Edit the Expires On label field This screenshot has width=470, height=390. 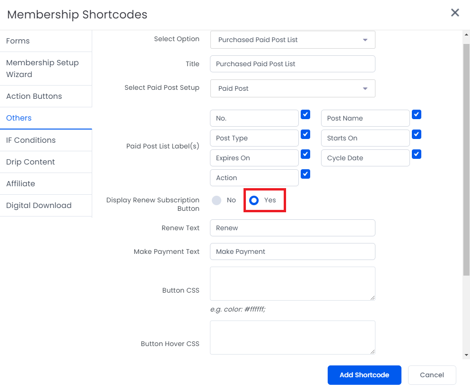[x=254, y=158]
